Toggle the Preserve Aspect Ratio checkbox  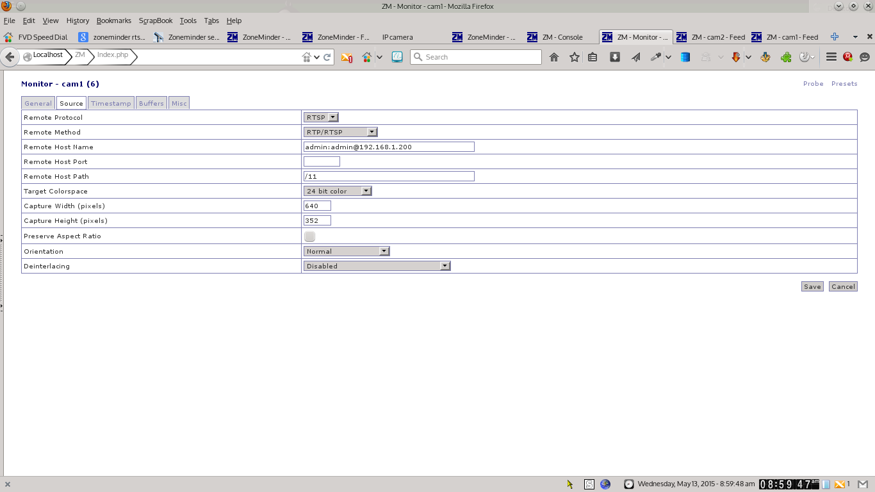coord(310,236)
